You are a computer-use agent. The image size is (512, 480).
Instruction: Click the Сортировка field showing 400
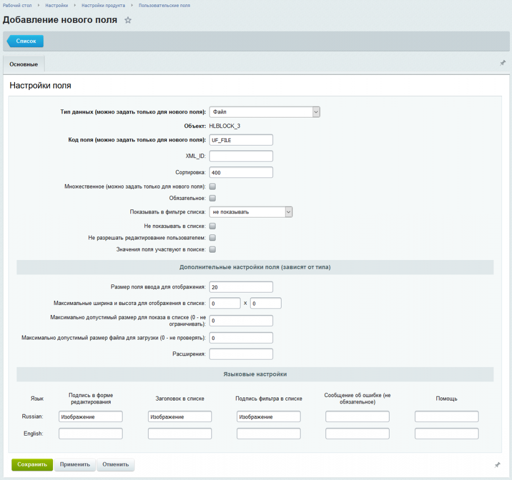tap(241, 172)
